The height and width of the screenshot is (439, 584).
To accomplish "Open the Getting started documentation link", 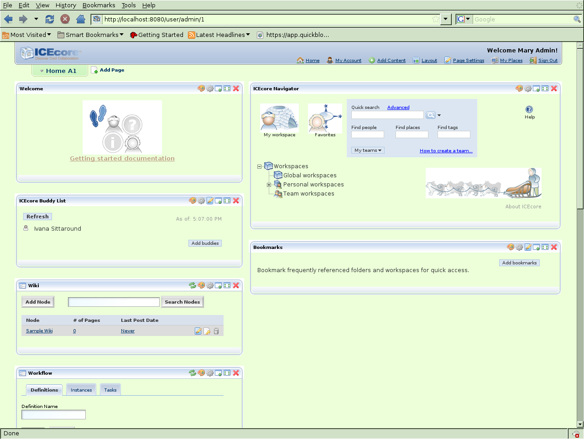I will [x=122, y=159].
